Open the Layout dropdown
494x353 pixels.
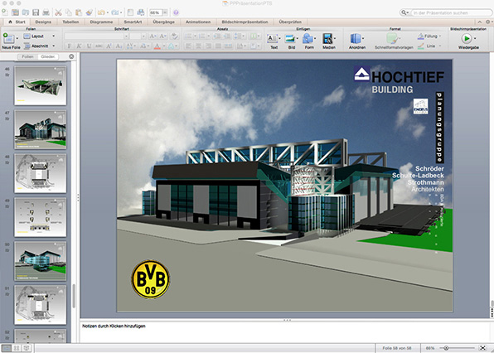39,36
